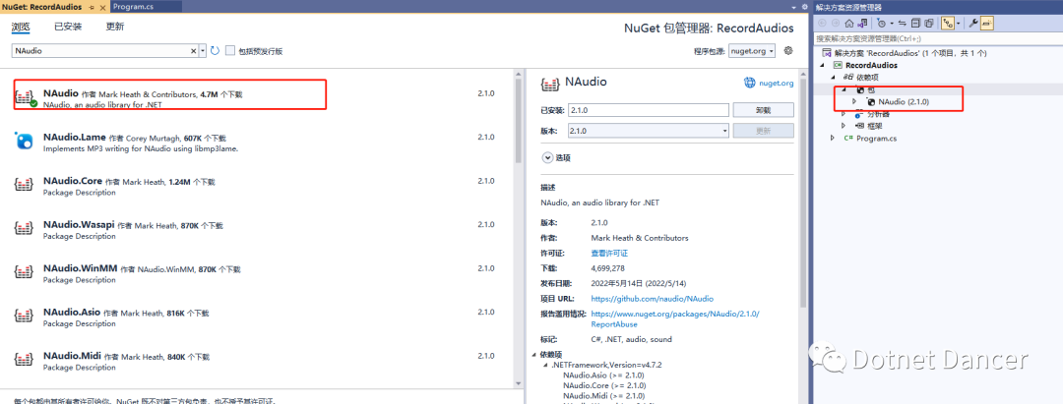Click the NAudio.Lame package icon
1063x404 pixels.
coord(25,141)
